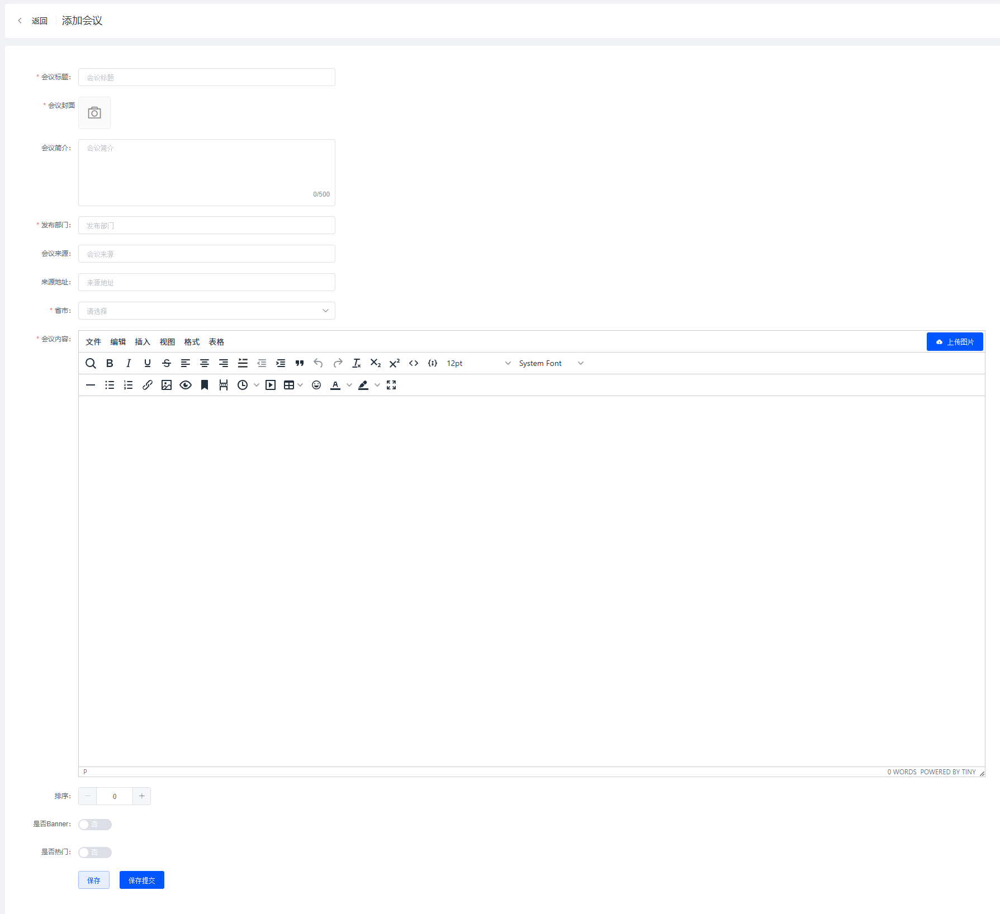Click the 上传图片 button

point(955,342)
